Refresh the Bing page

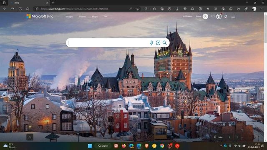tap(20, 9)
